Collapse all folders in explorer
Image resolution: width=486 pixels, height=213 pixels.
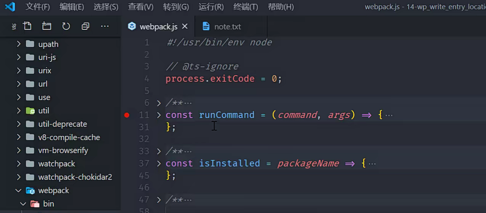(x=85, y=26)
